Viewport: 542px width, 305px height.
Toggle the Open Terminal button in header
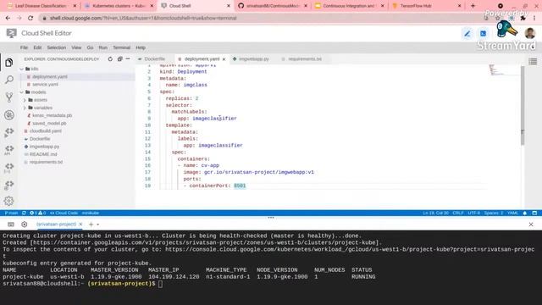(x=484, y=34)
